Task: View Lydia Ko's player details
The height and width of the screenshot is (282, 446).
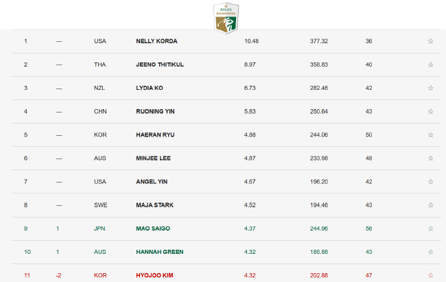Action: tap(150, 88)
